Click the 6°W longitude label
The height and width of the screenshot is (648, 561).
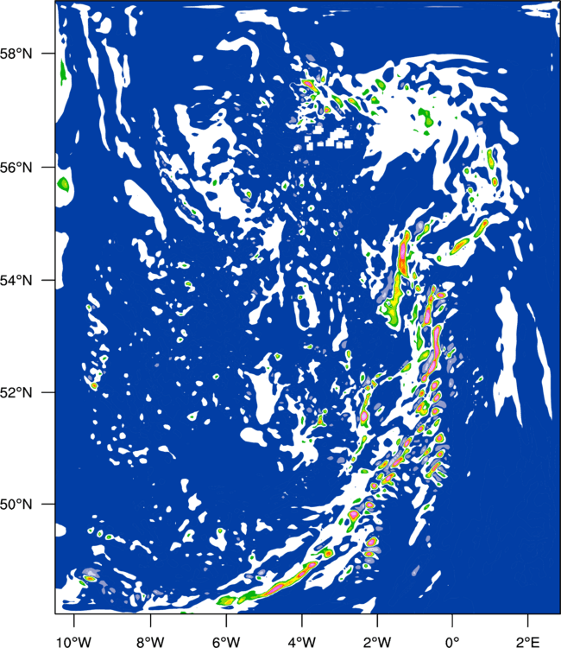pos(226,642)
